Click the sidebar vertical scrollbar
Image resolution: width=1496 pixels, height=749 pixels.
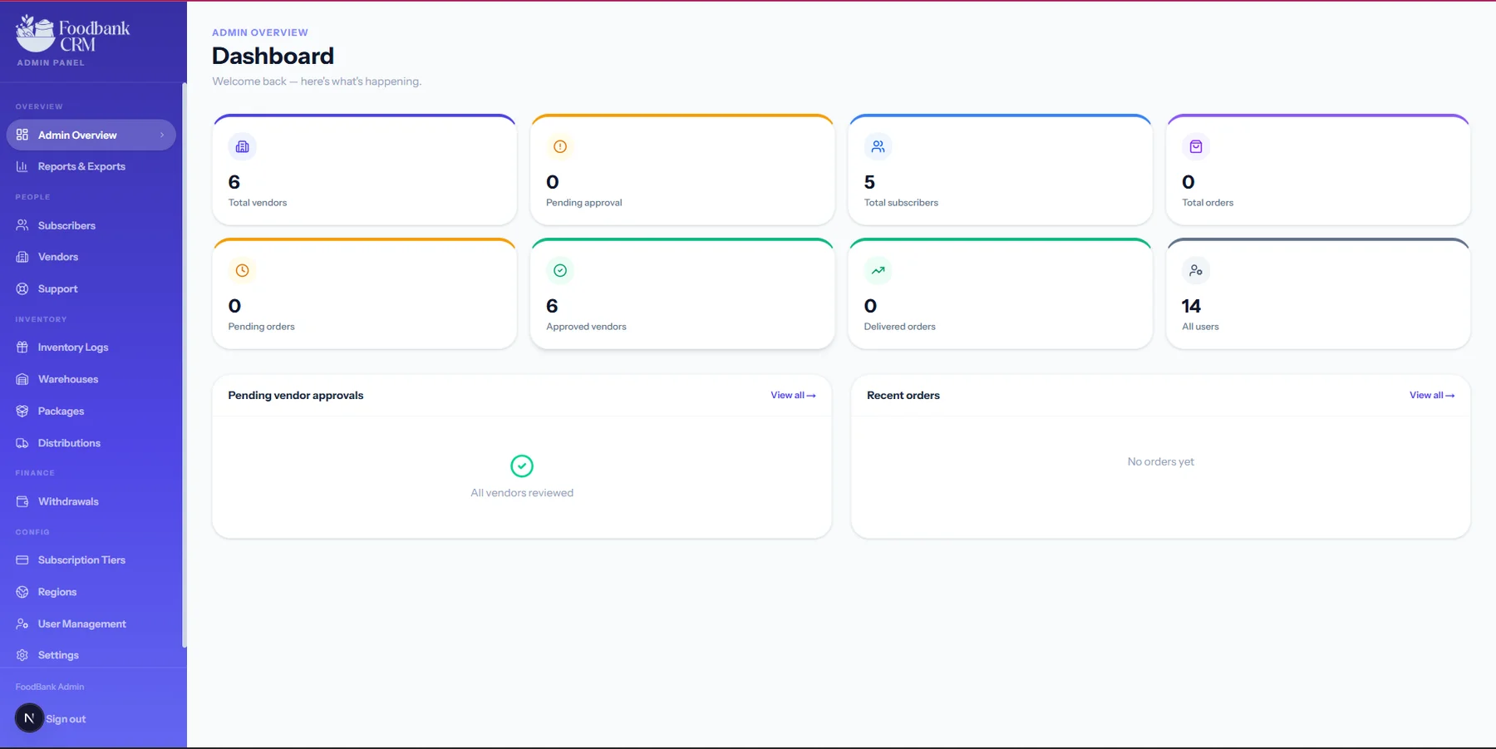[185, 366]
